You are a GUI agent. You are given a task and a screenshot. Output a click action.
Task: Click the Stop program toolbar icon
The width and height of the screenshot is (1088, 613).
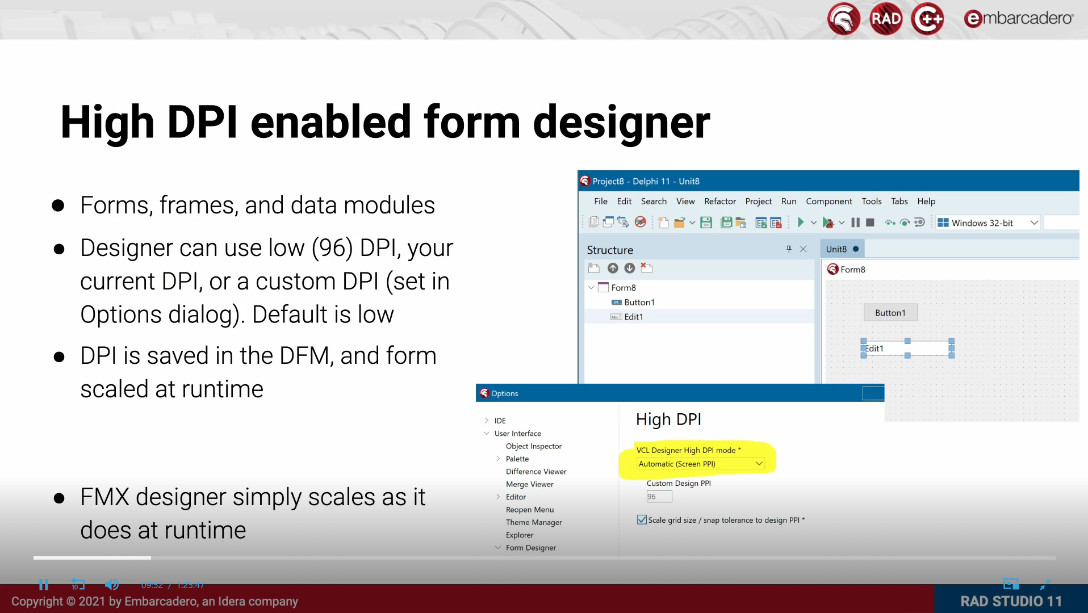[870, 222]
